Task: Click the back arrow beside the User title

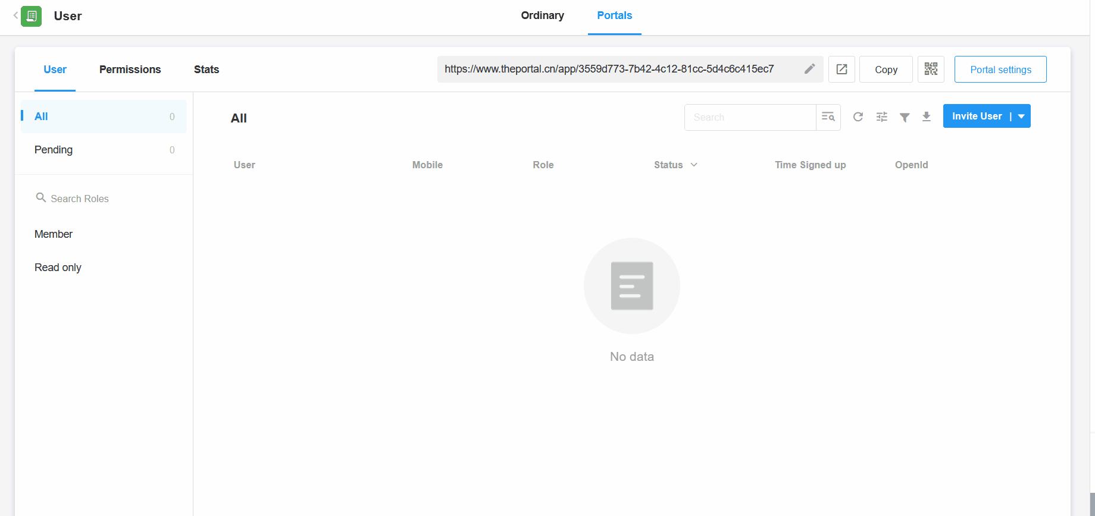Action: tap(15, 15)
